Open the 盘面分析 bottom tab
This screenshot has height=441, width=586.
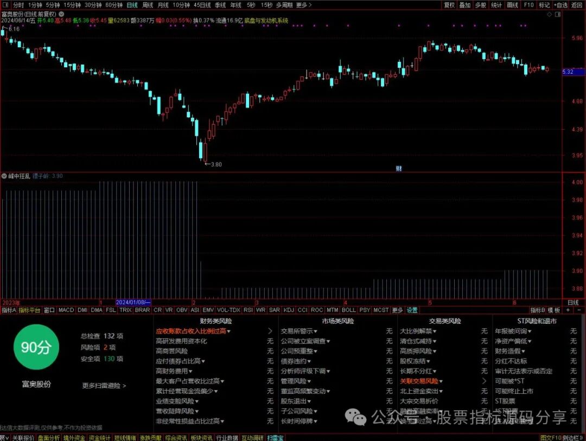pyautogui.click(x=49, y=438)
